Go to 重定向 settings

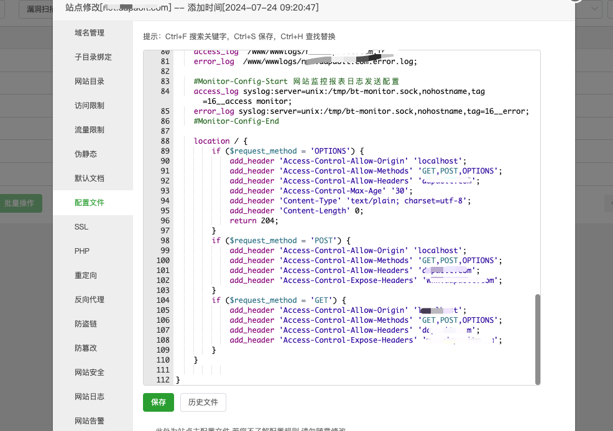click(x=86, y=276)
